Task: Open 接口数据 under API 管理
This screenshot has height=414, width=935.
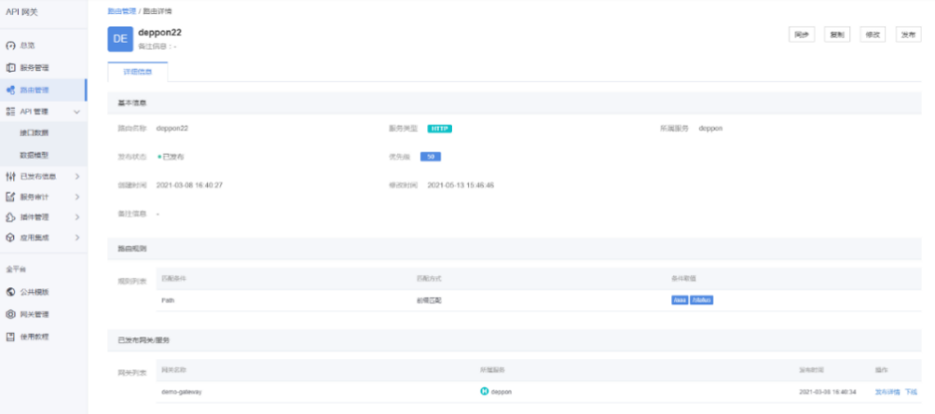Action: click(34, 133)
